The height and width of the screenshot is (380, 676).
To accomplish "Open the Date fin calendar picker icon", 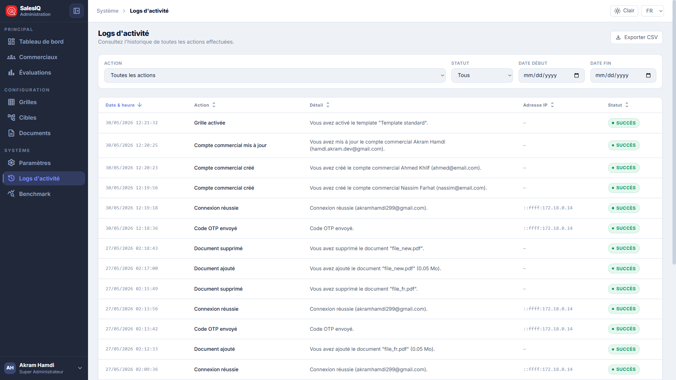I will tap(648, 75).
